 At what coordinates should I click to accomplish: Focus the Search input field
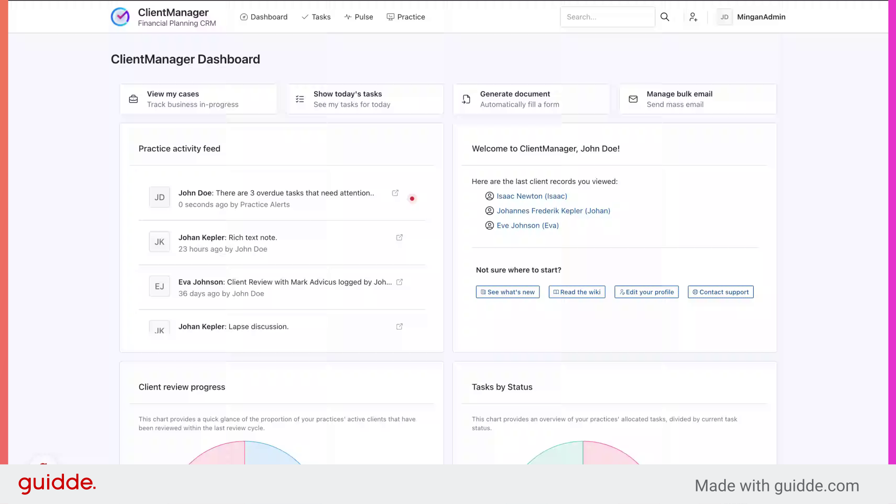pos(607,17)
